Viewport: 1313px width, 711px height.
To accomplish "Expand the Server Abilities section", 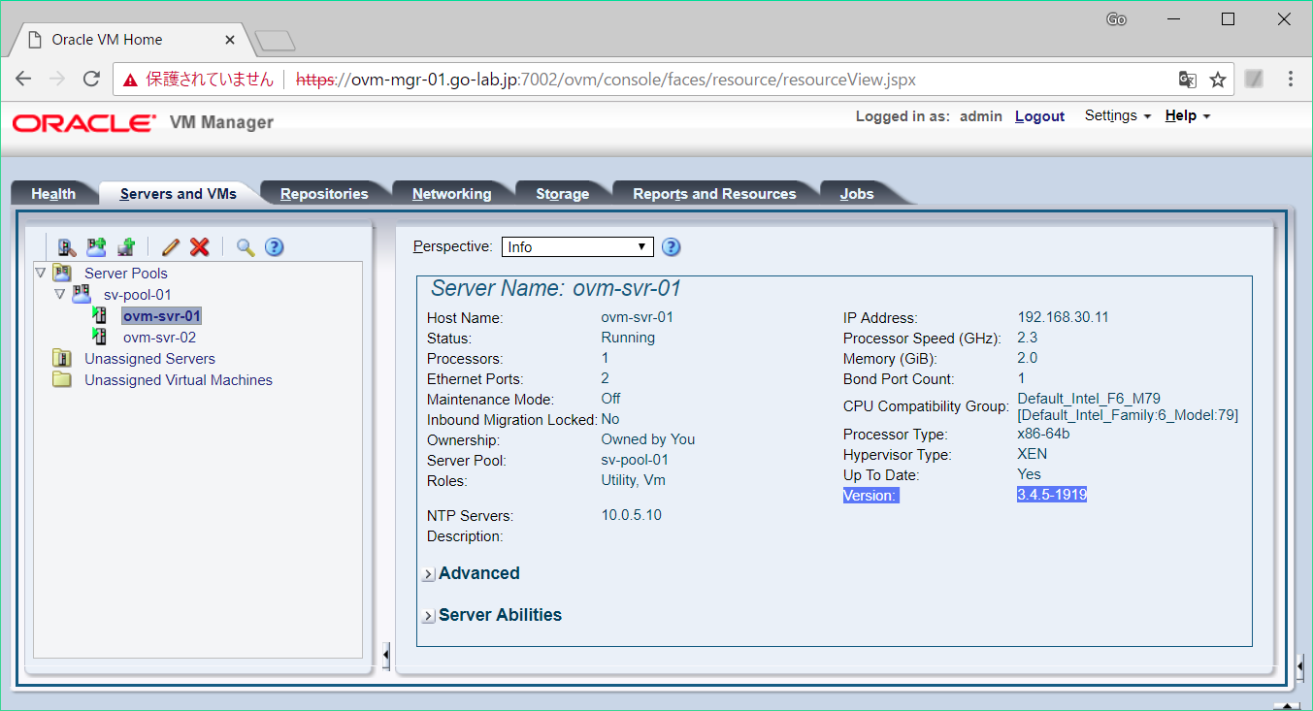I will coord(429,616).
